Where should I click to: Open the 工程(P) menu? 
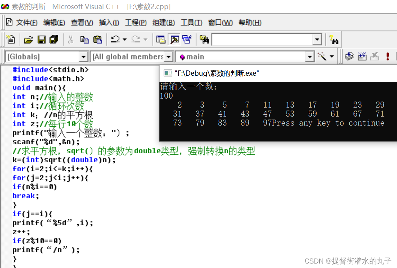pyautogui.click(x=136, y=22)
